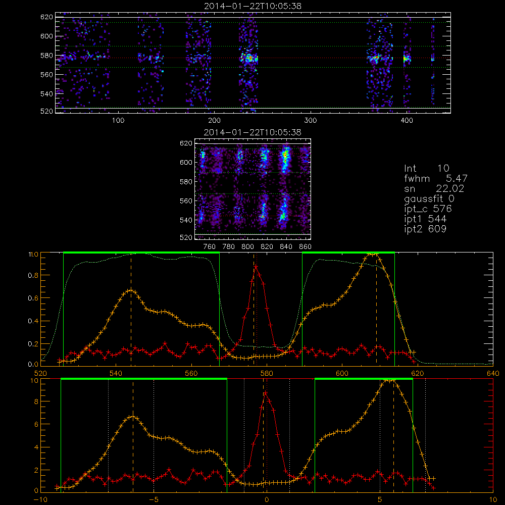This screenshot has height=505, width=505.
Task: Click the 820 x-axis label of middle image
Action: (267, 247)
